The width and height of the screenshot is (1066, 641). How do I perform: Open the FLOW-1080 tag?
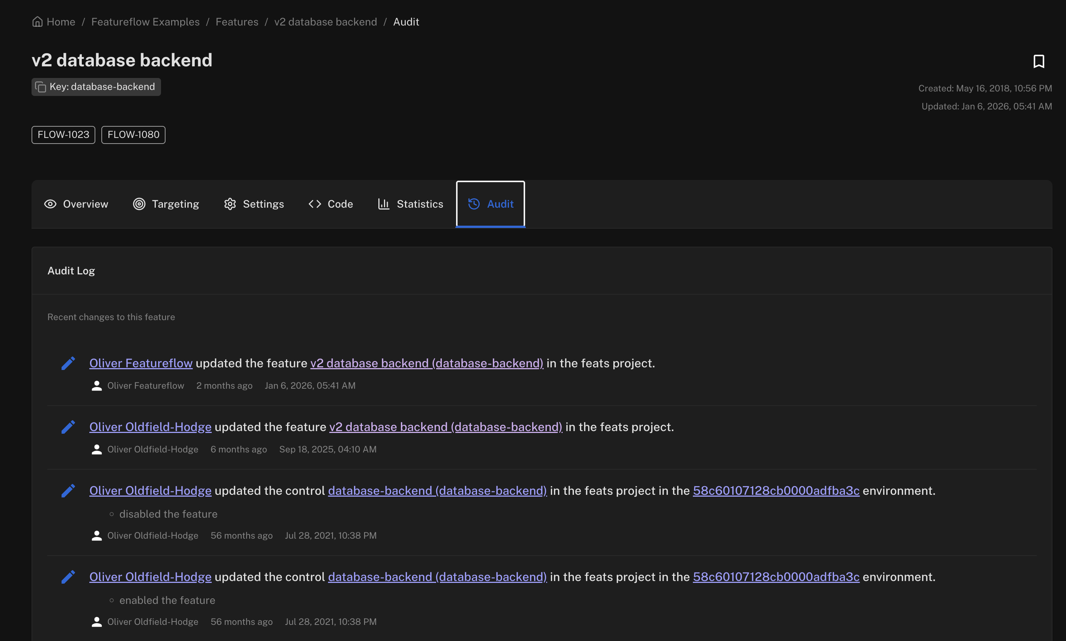tap(133, 135)
